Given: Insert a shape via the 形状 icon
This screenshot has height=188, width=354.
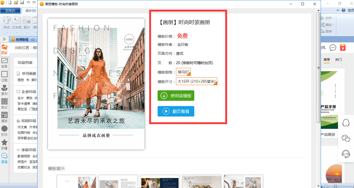Looking at the screenshot, I should coord(7,20).
